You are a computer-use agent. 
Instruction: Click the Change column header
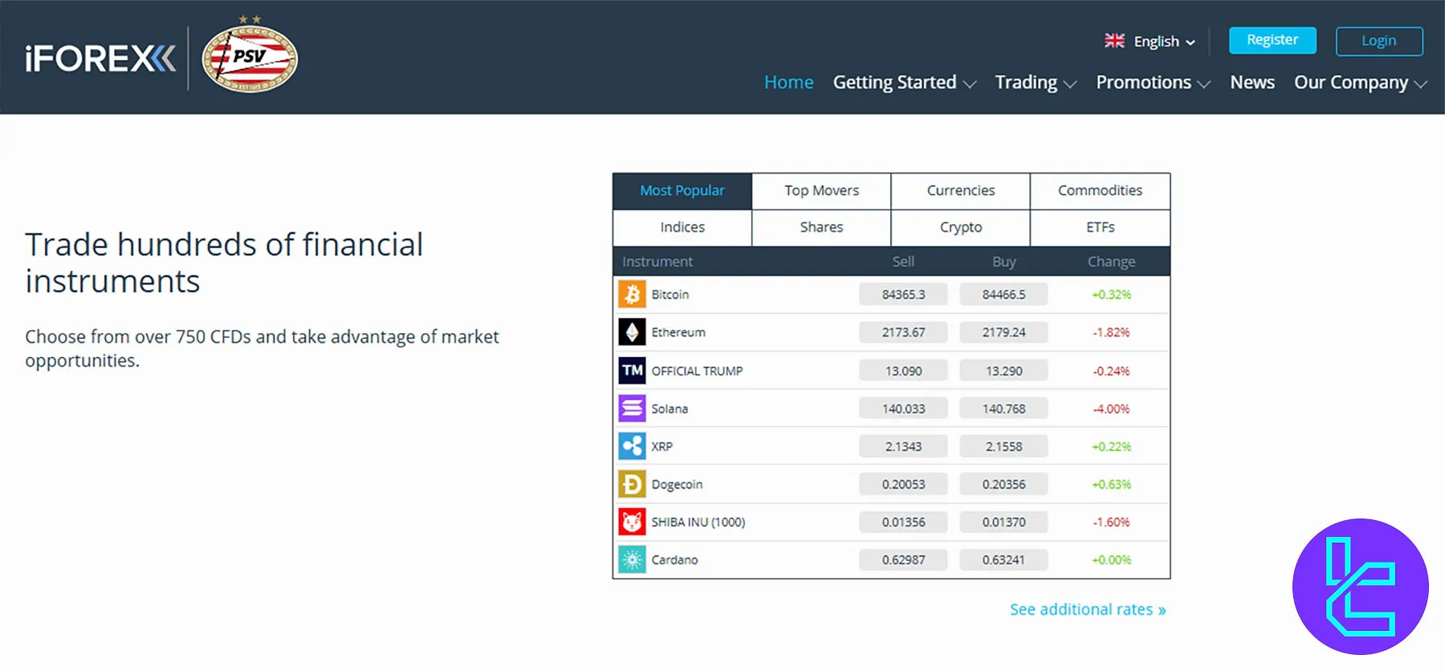click(1111, 262)
